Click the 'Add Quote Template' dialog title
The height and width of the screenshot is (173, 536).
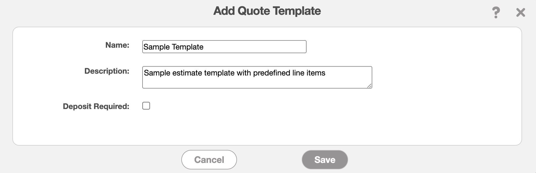267,11
